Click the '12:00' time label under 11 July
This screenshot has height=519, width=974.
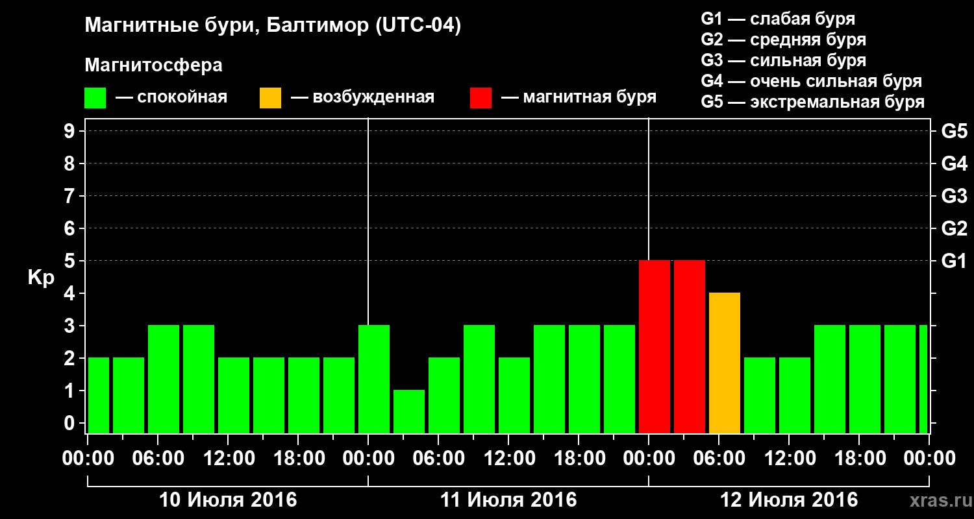508,459
